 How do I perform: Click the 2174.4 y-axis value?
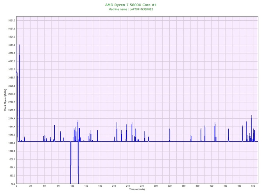[12, 119]
